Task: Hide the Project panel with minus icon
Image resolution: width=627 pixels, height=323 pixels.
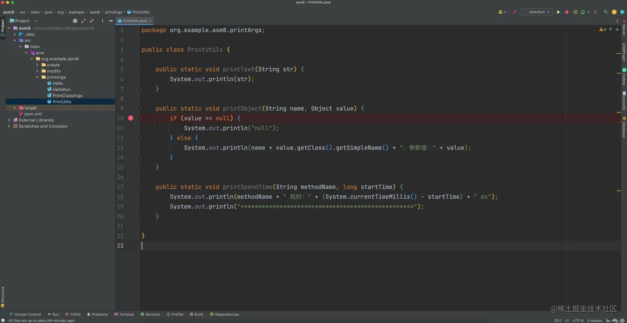Action: (x=111, y=21)
